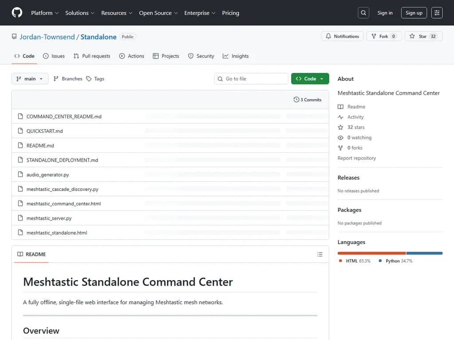Open the Open Source menu

[x=156, y=13]
